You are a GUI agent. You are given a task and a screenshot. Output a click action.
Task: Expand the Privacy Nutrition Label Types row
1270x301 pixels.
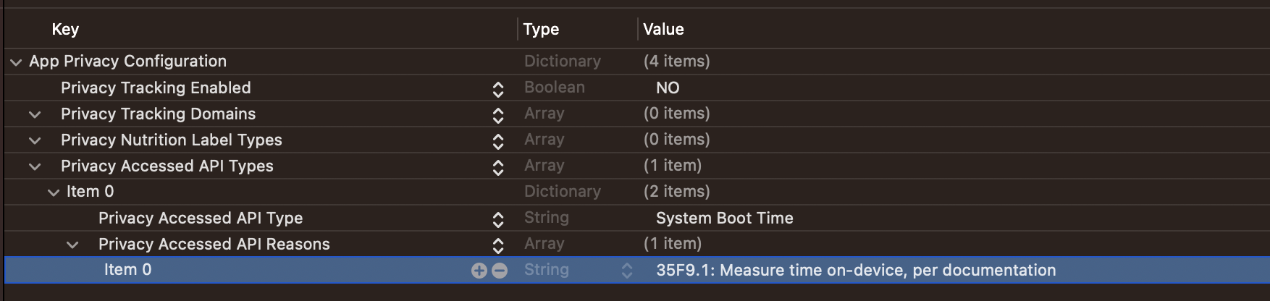coord(35,140)
